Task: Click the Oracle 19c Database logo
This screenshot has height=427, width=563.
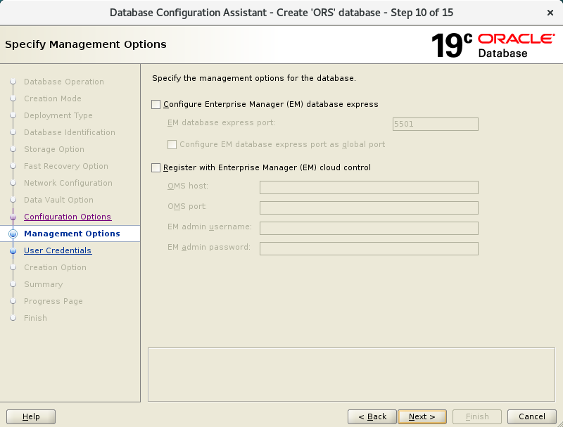Action: point(493,45)
